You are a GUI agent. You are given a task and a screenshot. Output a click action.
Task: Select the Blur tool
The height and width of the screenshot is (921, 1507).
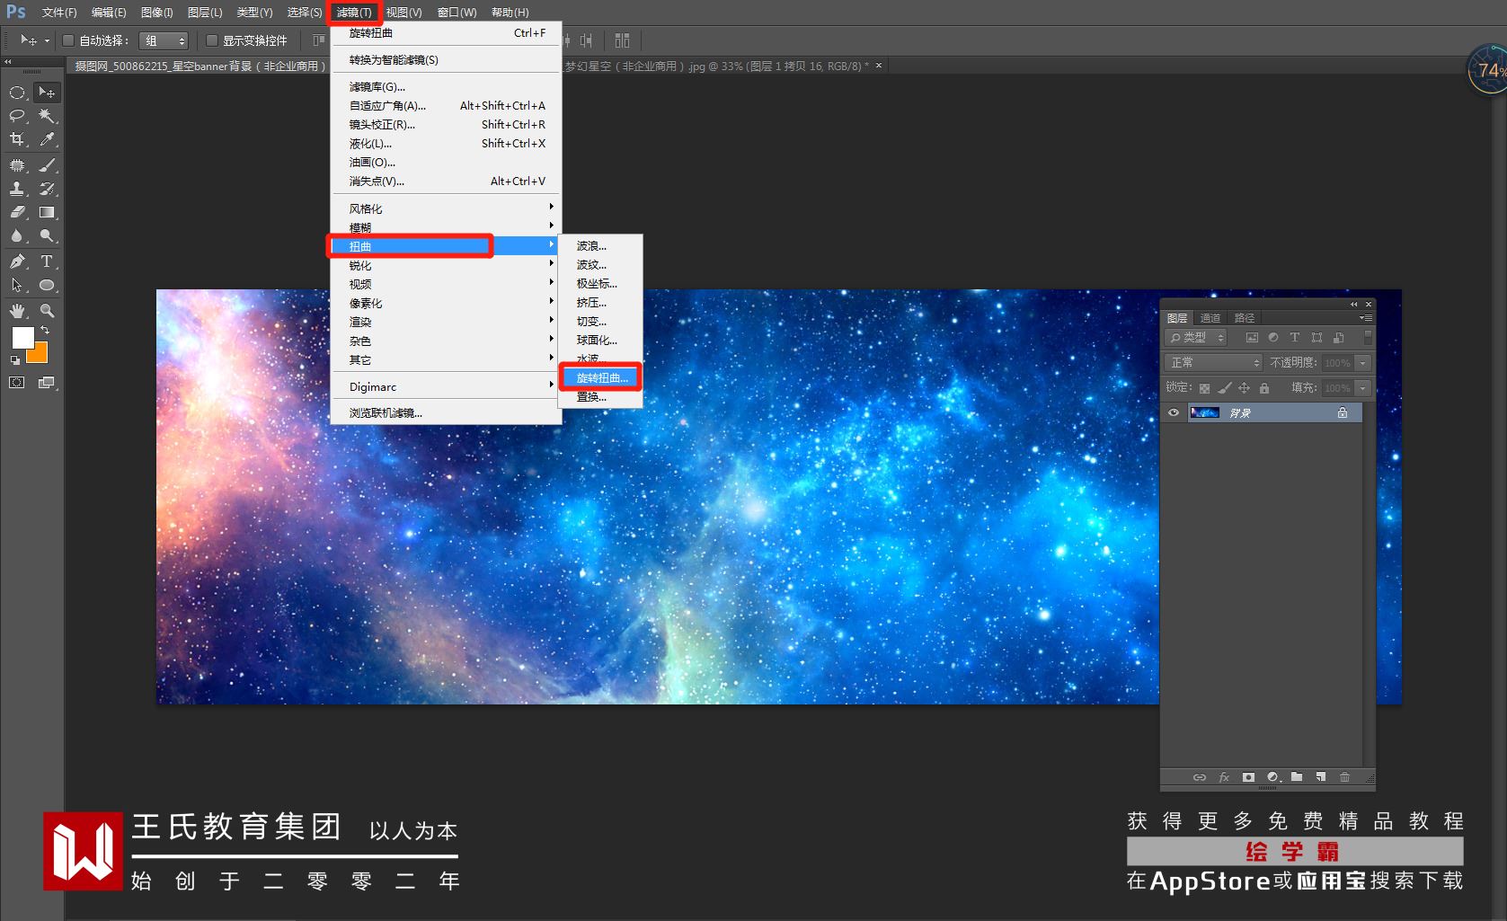coord(17,235)
